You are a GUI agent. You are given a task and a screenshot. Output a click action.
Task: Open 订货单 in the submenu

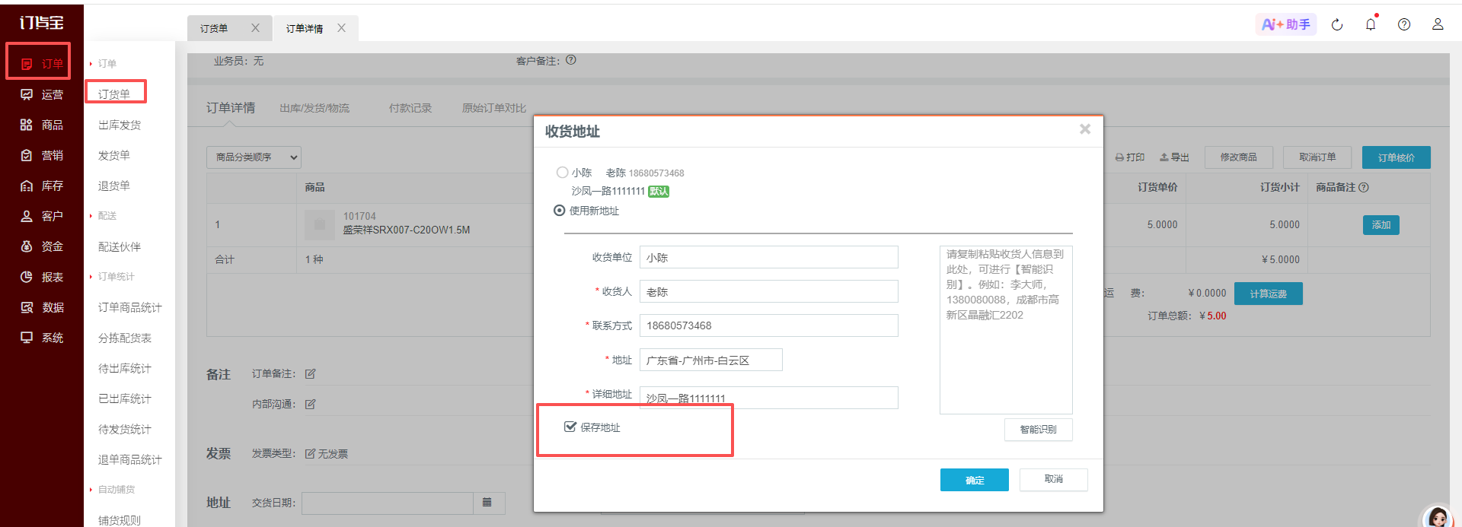click(x=114, y=94)
